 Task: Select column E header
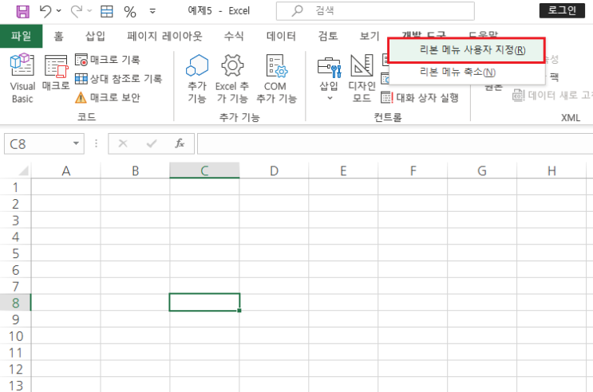343,171
